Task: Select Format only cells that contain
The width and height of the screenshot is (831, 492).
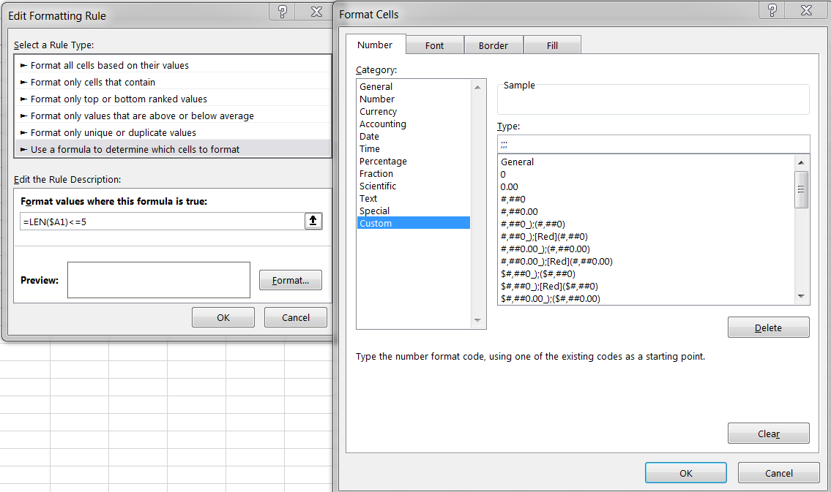Action: (x=173, y=82)
